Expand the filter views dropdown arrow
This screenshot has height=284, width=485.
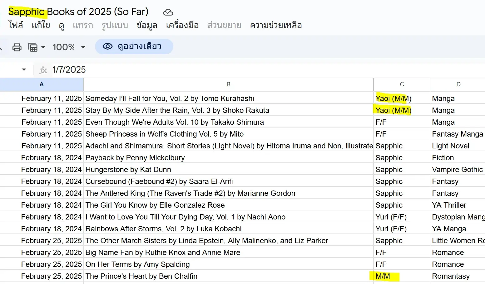43,47
